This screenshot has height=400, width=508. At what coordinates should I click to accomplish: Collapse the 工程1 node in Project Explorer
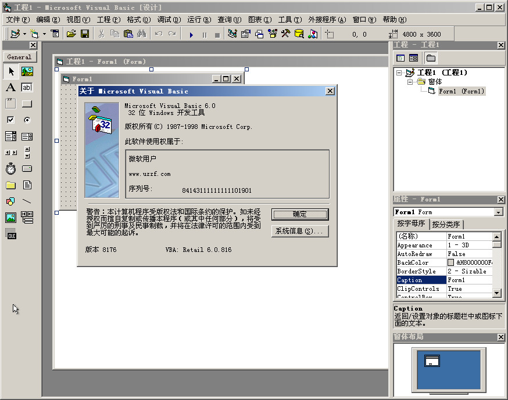coord(400,73)
